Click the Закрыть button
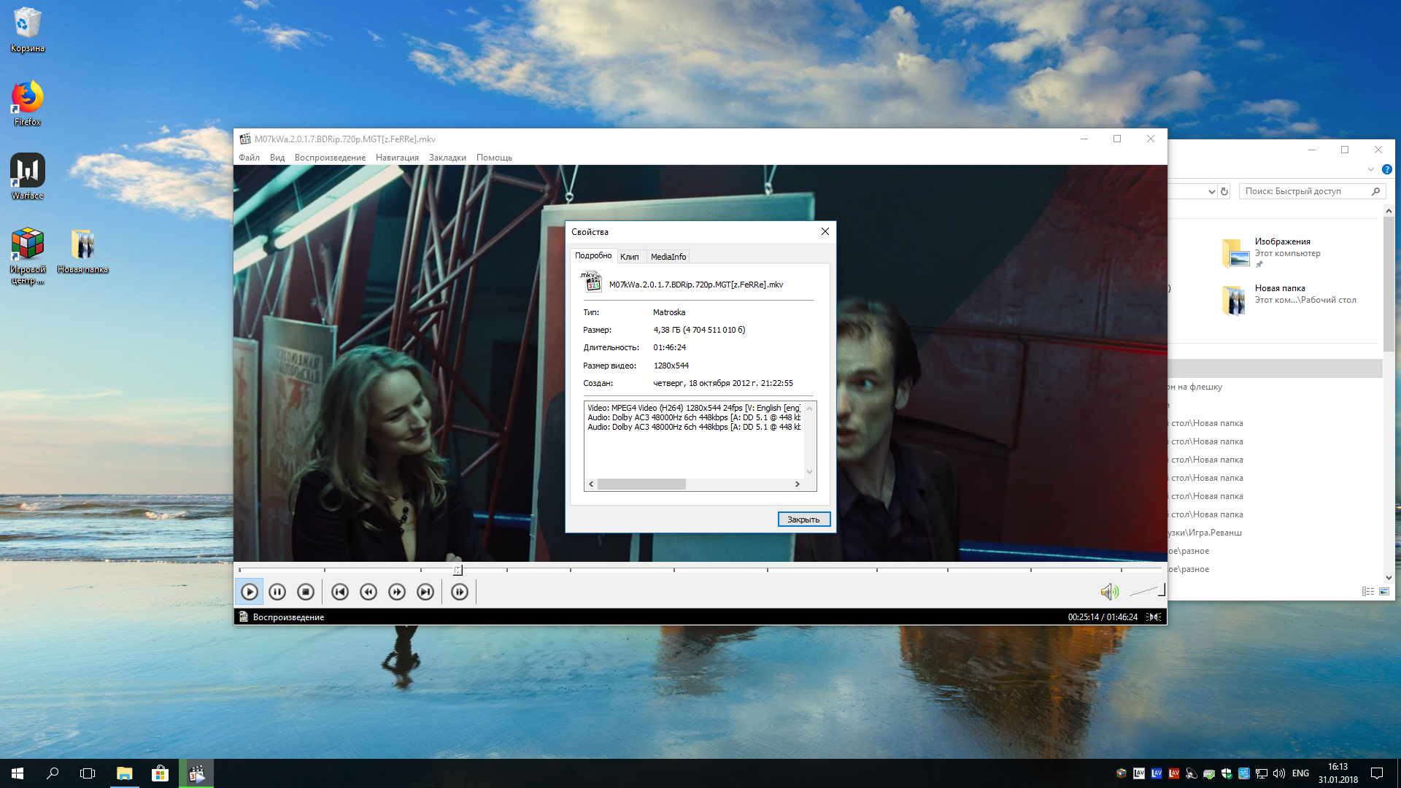The width and height of the screenshot is (1401, 788). [803, 519]
